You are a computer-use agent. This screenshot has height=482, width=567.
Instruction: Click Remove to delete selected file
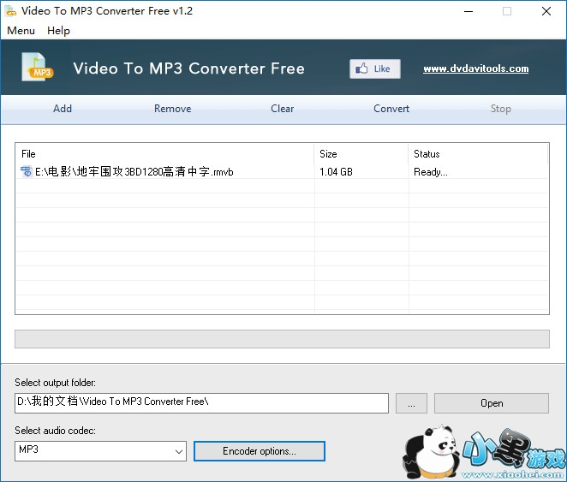[172, 109]
